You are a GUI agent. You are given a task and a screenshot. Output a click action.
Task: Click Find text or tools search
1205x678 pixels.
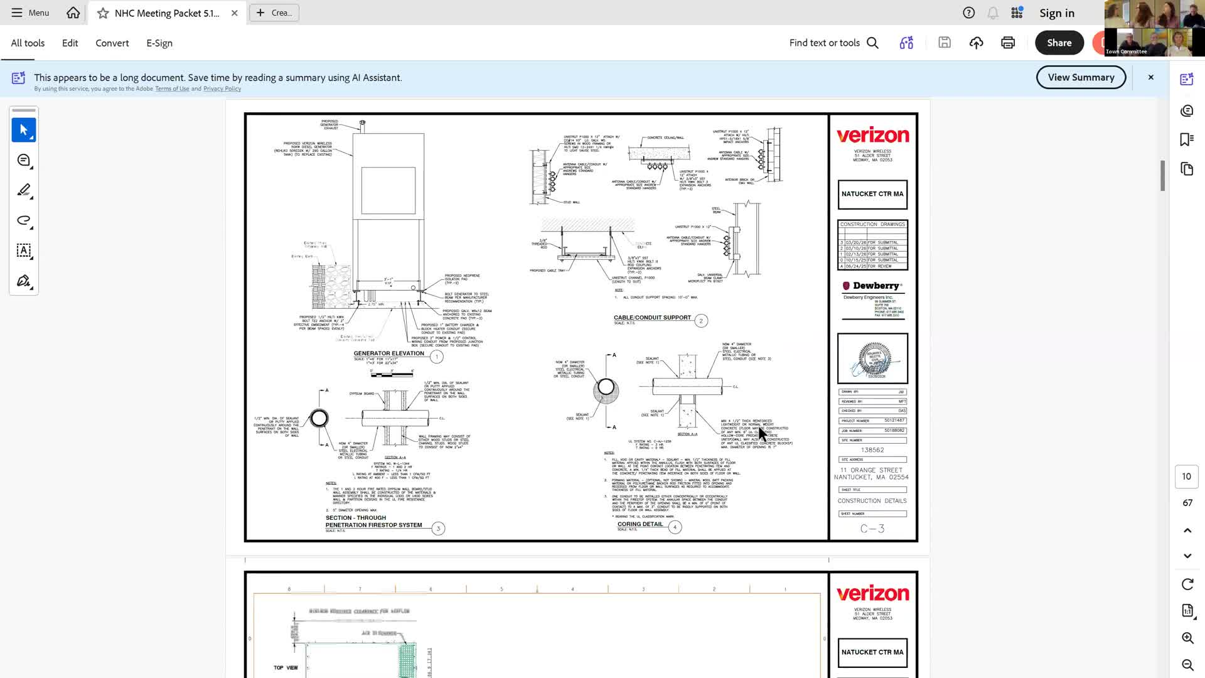tap(834, 43)
